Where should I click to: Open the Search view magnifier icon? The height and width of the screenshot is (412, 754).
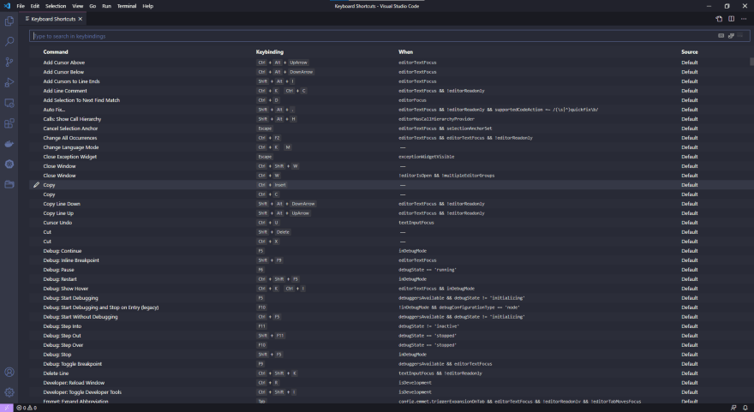coord(9,42)
